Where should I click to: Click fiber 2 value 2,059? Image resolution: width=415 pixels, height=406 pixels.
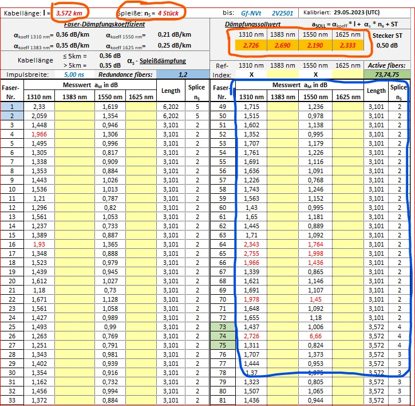[x=39, y=116]
